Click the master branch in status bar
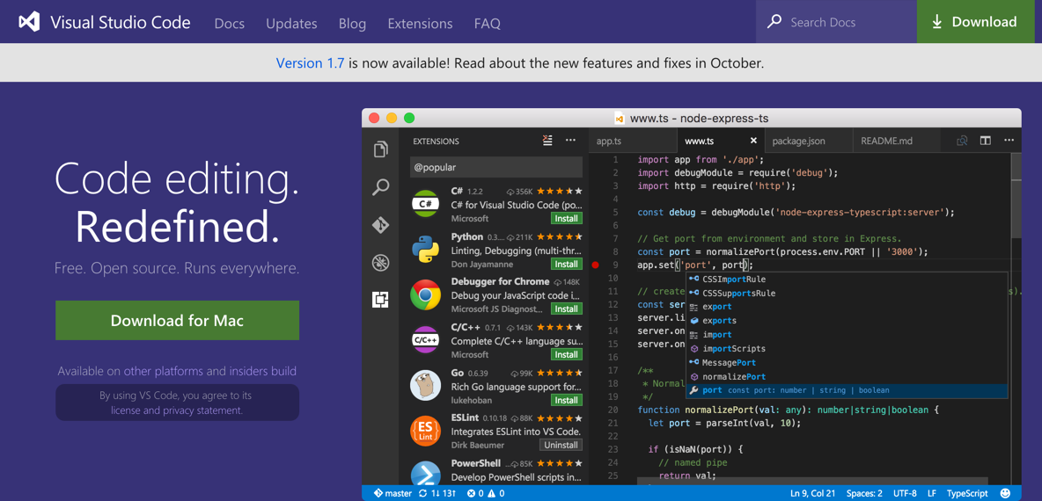1042x501 pixels. click(393, 493)
